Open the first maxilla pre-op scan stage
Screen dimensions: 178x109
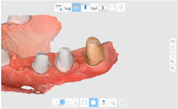(59, 7)
